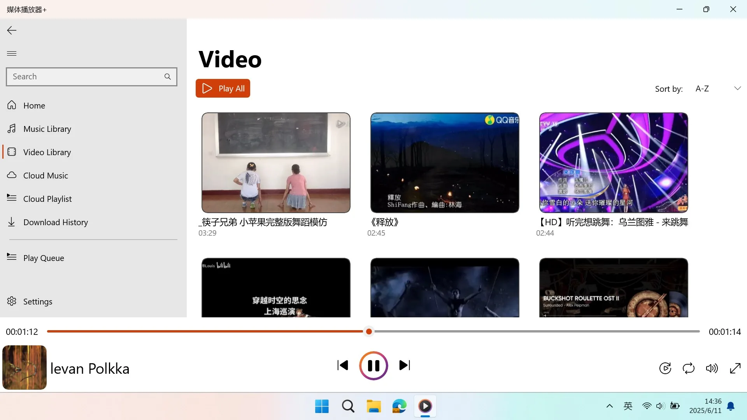Open Microsoft Edge from taskbar

pyautogui.click(x=399, y=406)
